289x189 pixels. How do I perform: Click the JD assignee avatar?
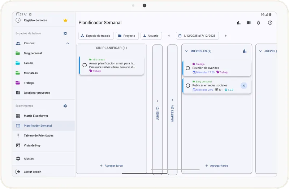click(244, 86)
